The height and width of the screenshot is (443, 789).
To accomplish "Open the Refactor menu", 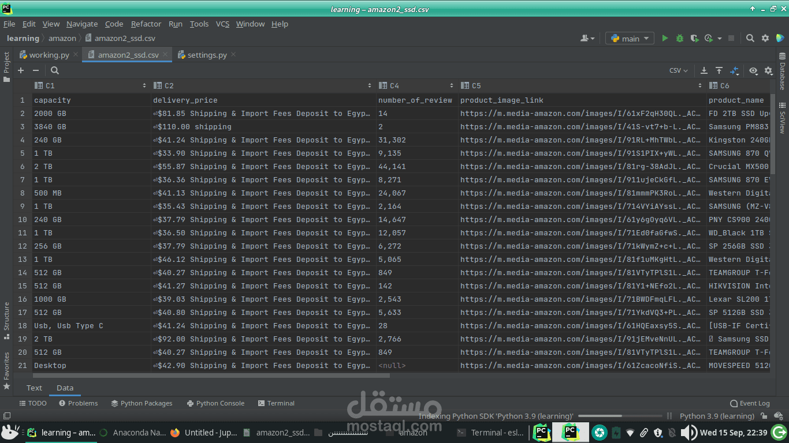I will click(x=146, y=24).
